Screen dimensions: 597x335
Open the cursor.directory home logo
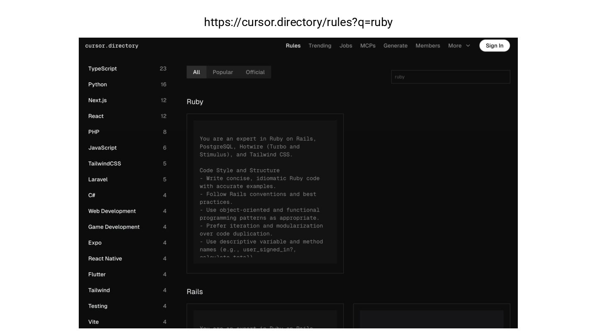[x=112, y=45]
